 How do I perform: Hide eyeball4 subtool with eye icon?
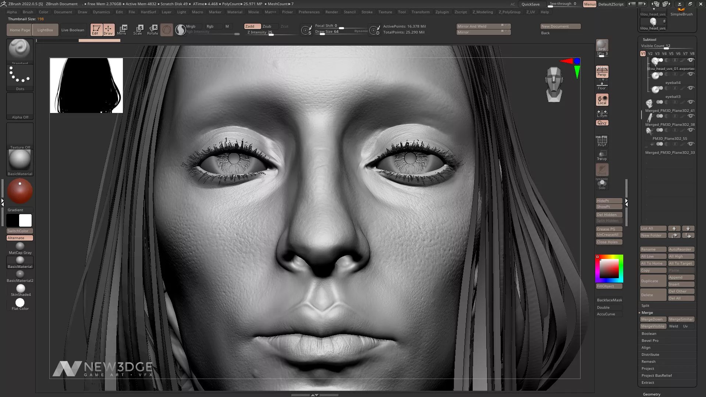[691, 74]
